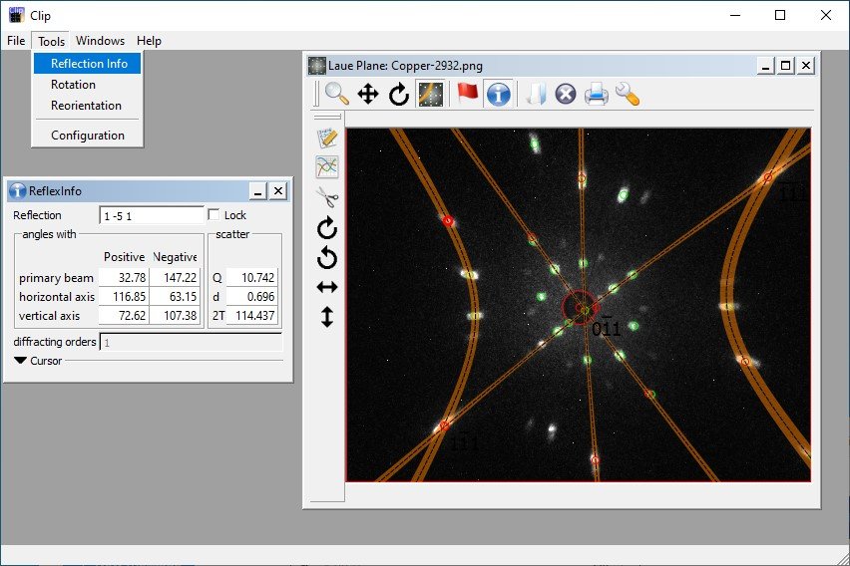Image resolution: width=850 pixels, height=566 pixels.
Task: Click the scissors crop icon
Action: (x=327, y=196)
